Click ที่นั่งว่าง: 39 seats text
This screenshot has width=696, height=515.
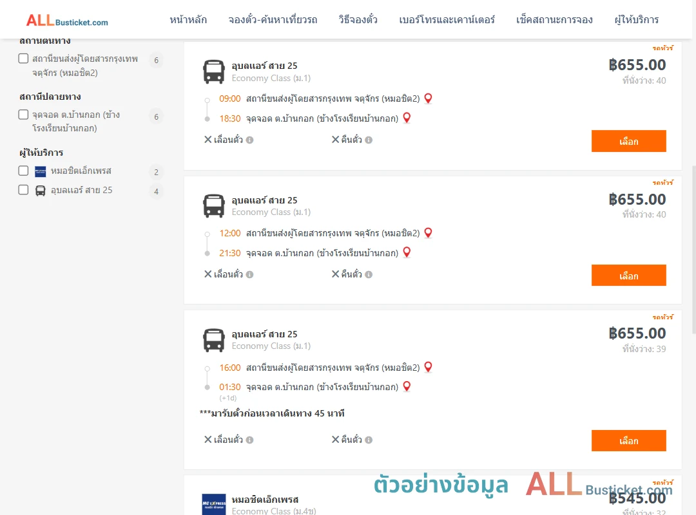(644, 349)
